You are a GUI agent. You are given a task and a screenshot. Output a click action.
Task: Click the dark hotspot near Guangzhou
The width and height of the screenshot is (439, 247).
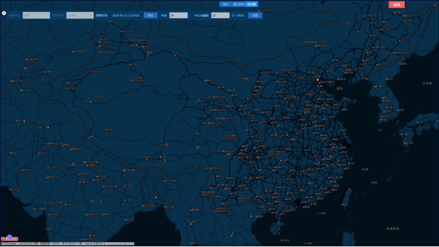299,204
